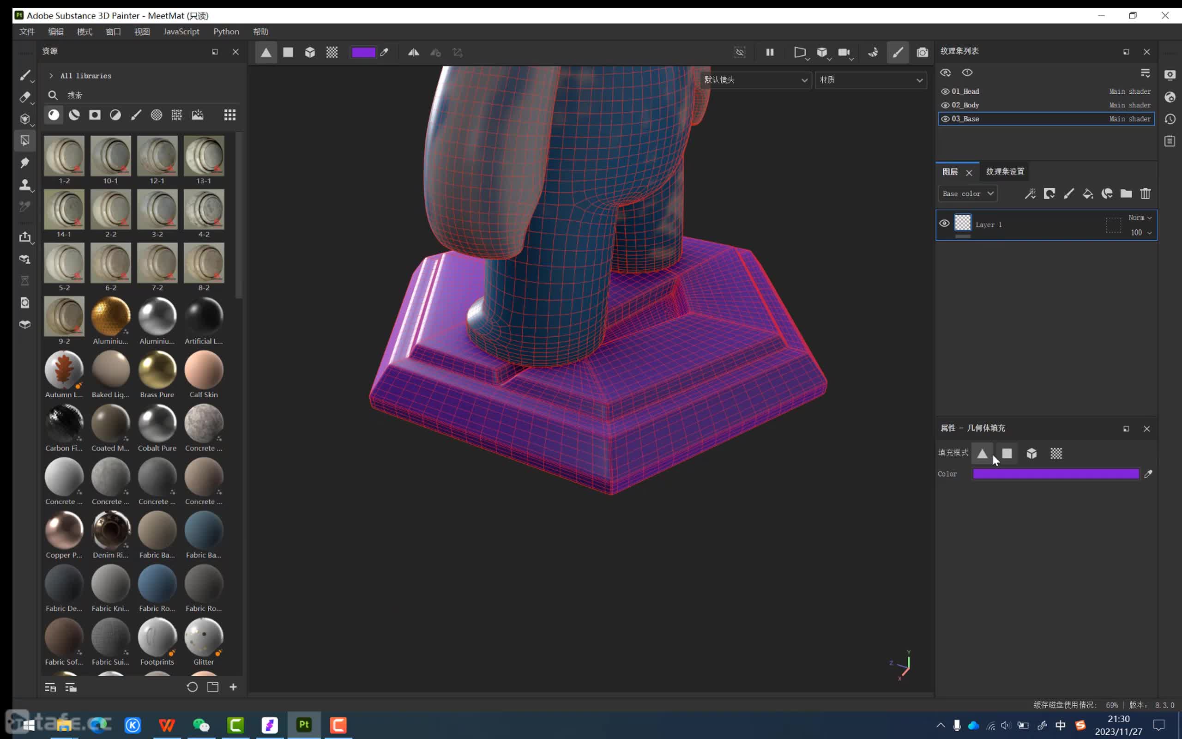Open the JavaScript menu
Viewport: 1182px width, 739px height.
181,32
